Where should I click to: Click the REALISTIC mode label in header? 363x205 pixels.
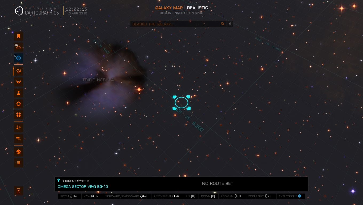click(x=198, y=8)
